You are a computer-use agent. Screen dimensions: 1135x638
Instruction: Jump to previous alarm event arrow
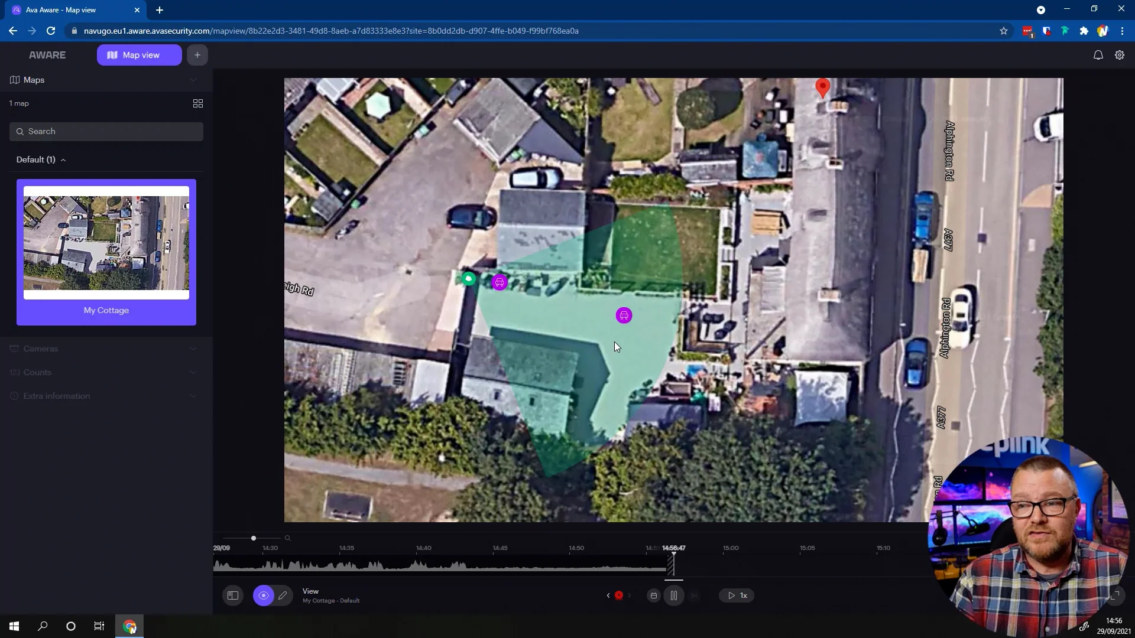pos(608,595)
